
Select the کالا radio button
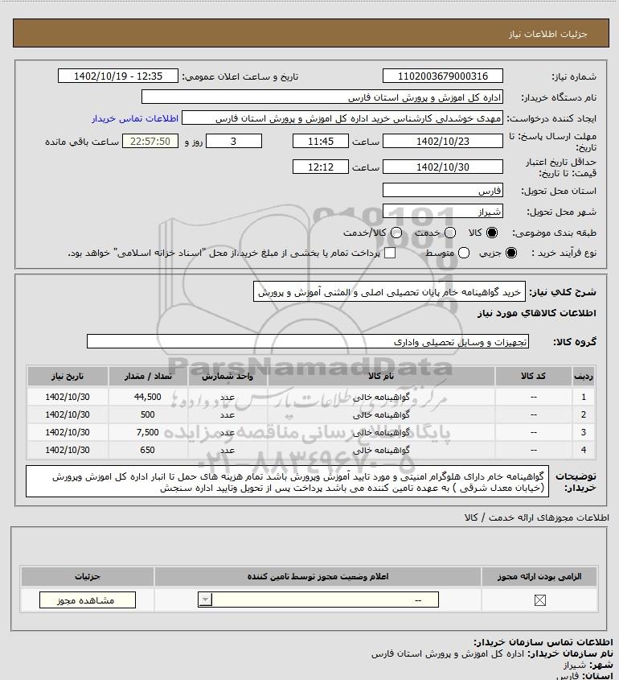click(492, 233)
